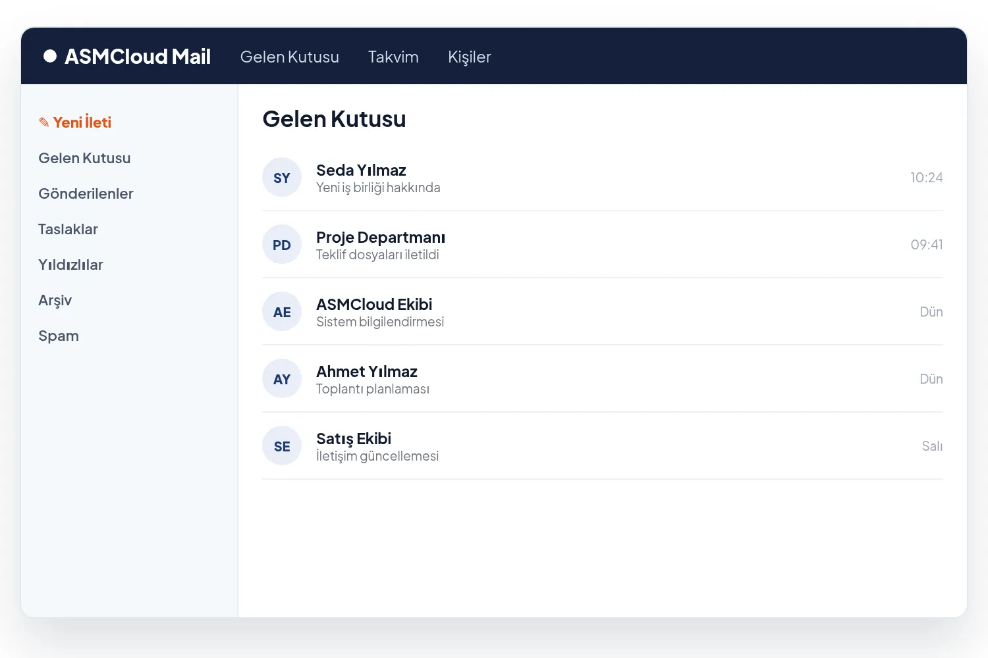Go to Kişiler in top navigation

(470, 57)
